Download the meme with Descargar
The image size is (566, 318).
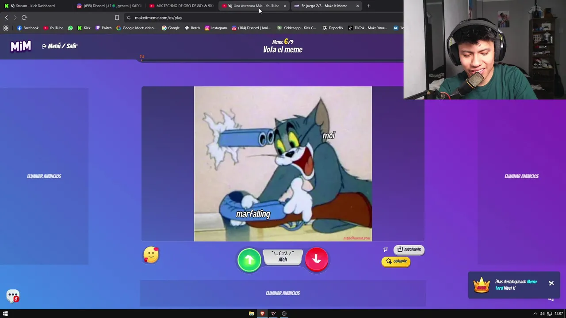point(409,250)
